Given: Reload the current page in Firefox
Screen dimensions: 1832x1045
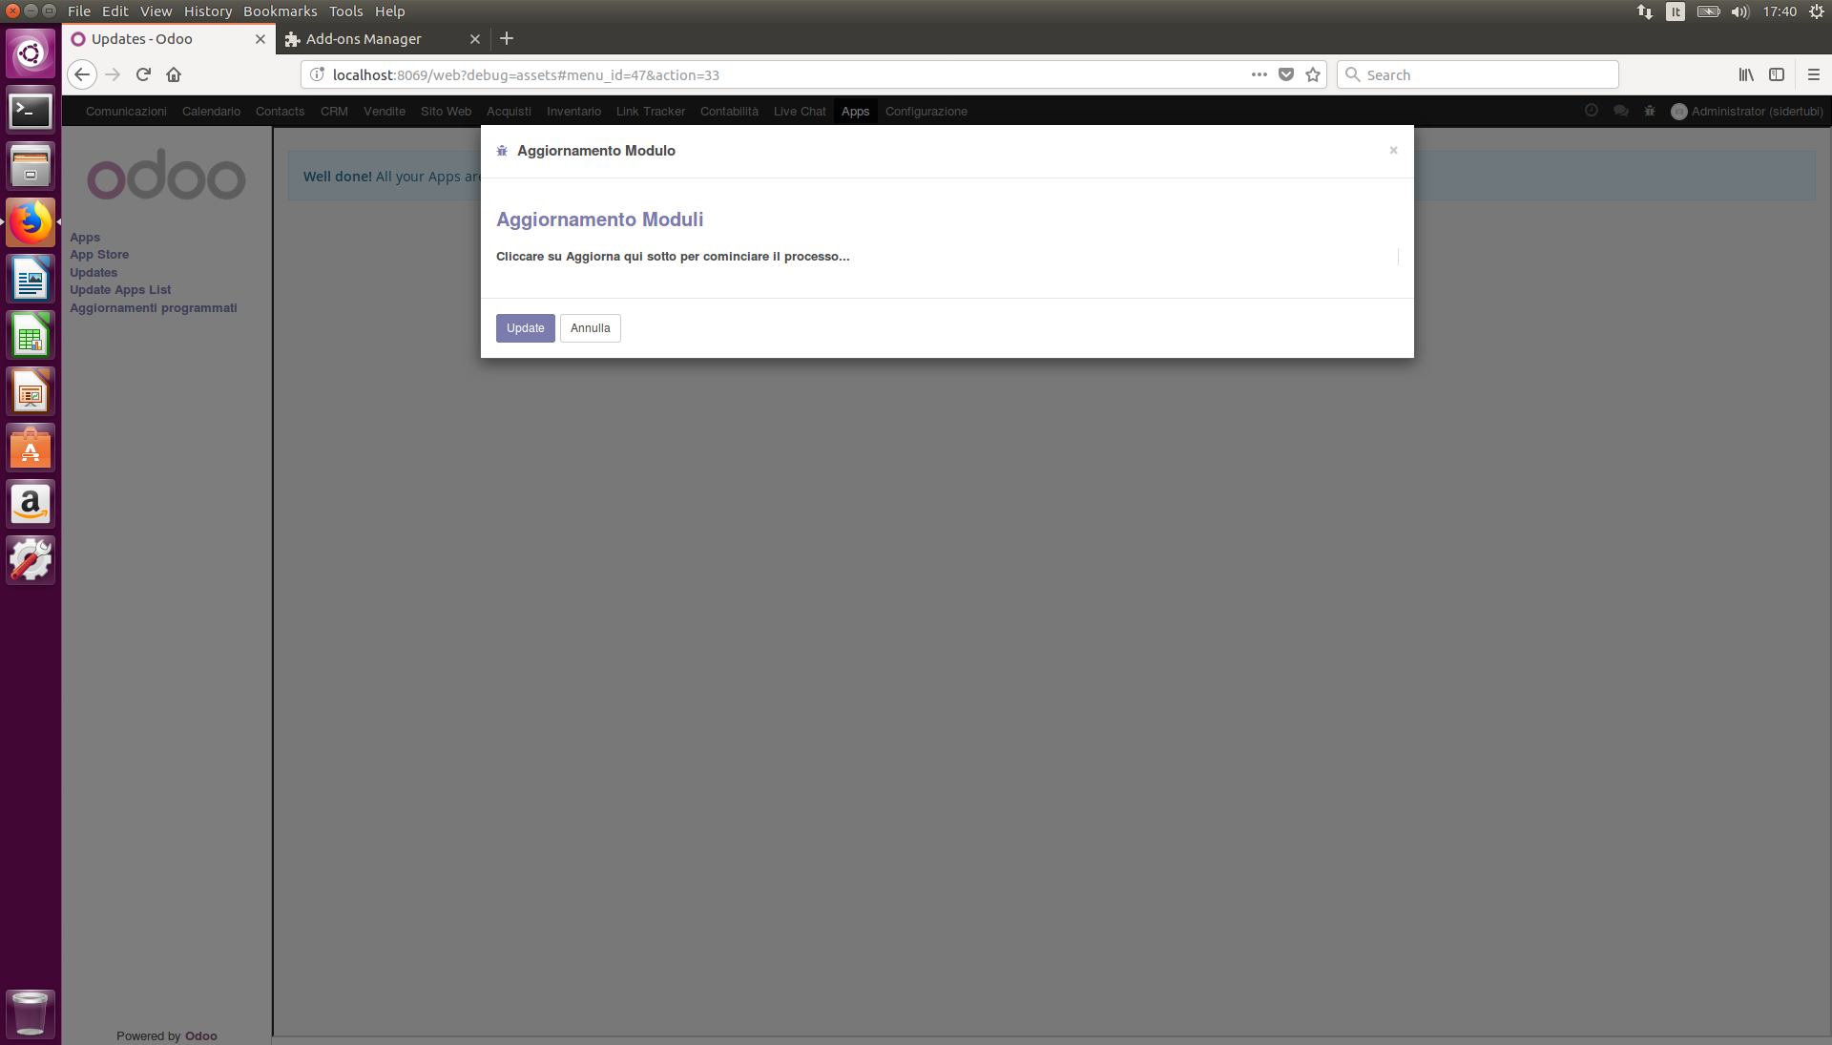Looking at the screenshot, I should 142,74.
